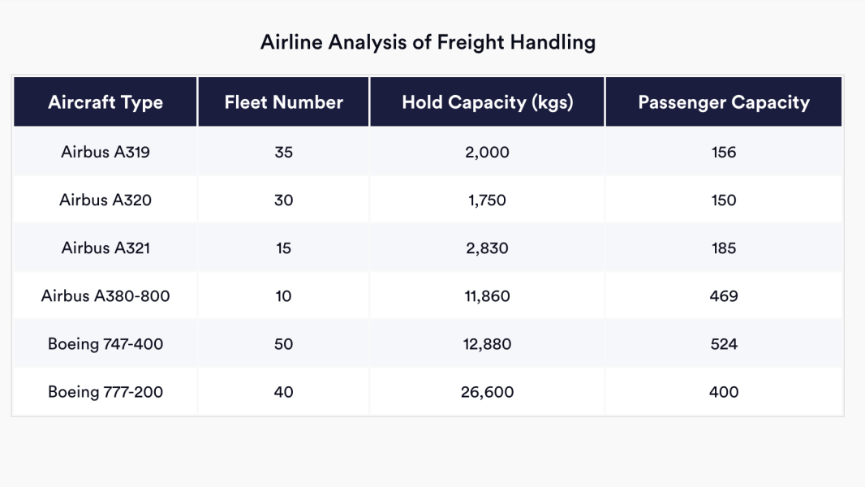Screen dimensions: 865x487
Task: Select passenger capacity 524 for Boeing 747-400
Action: pos(724,343)
